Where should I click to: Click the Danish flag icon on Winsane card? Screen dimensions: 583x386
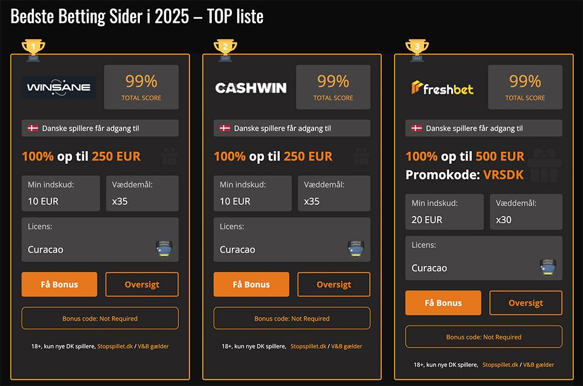tap(34, 128)
